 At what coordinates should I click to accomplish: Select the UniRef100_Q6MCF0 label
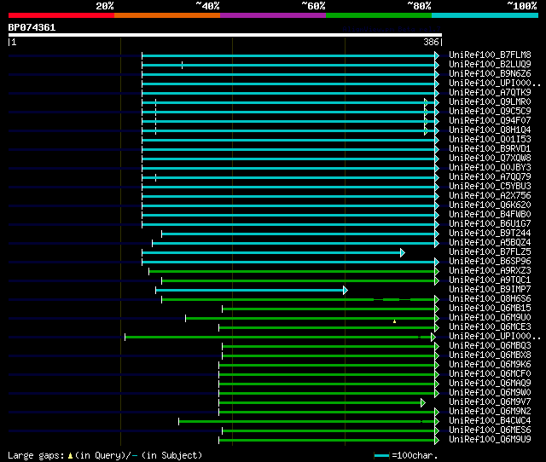click(490, 374)
